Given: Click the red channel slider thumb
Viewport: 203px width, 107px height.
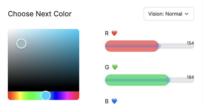Looking at the screenshot, I should point(158,46).
